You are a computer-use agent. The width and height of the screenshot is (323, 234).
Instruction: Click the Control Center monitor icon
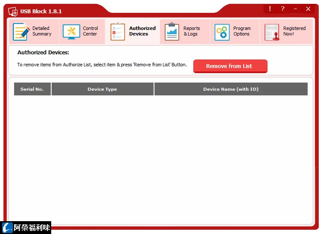71,32
